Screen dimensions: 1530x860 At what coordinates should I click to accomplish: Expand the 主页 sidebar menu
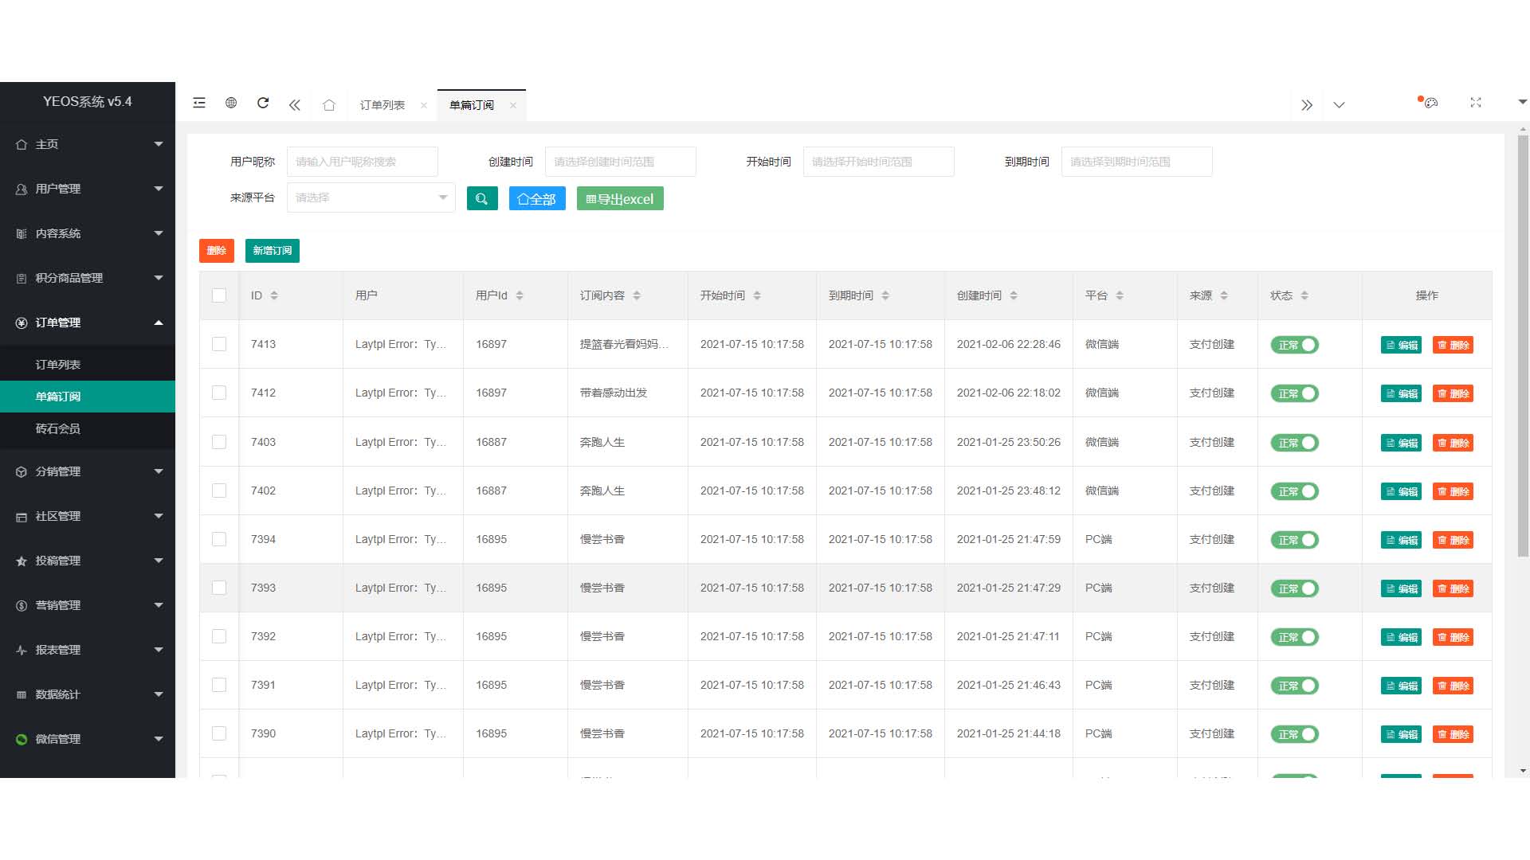pyautogui.click(x=88, y=144)
